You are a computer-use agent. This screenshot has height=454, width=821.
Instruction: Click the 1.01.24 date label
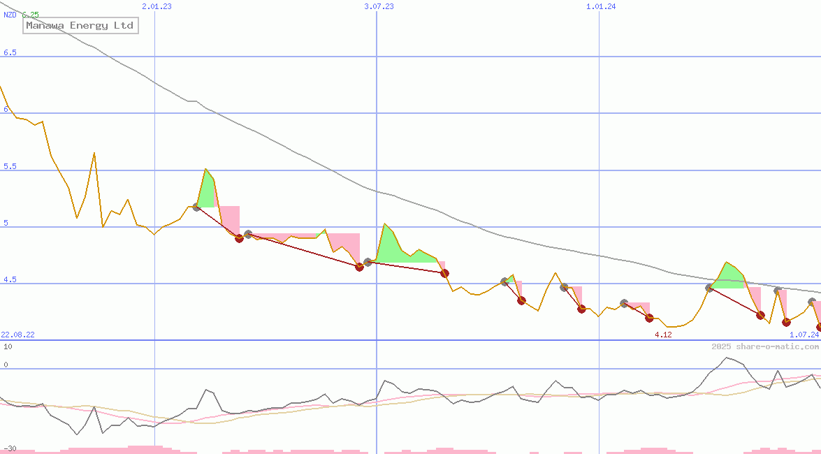[601, 6]
